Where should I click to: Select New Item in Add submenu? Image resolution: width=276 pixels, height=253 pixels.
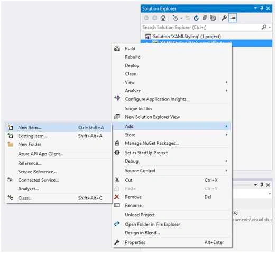(59, 127)
